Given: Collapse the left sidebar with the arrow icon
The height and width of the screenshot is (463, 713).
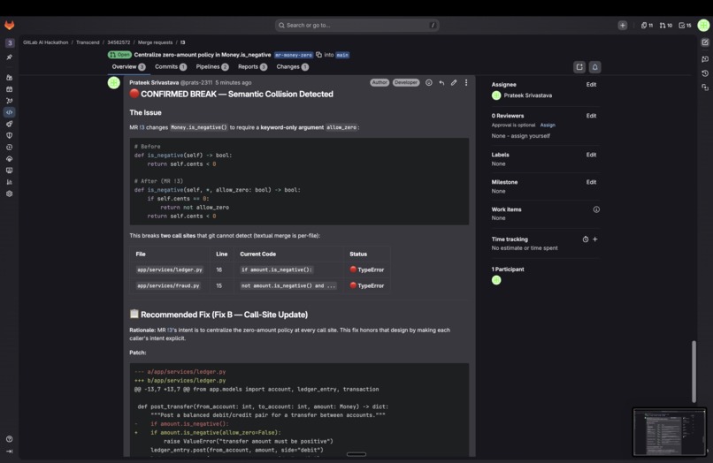Looking at the screenshot, I should click(9, 452).
